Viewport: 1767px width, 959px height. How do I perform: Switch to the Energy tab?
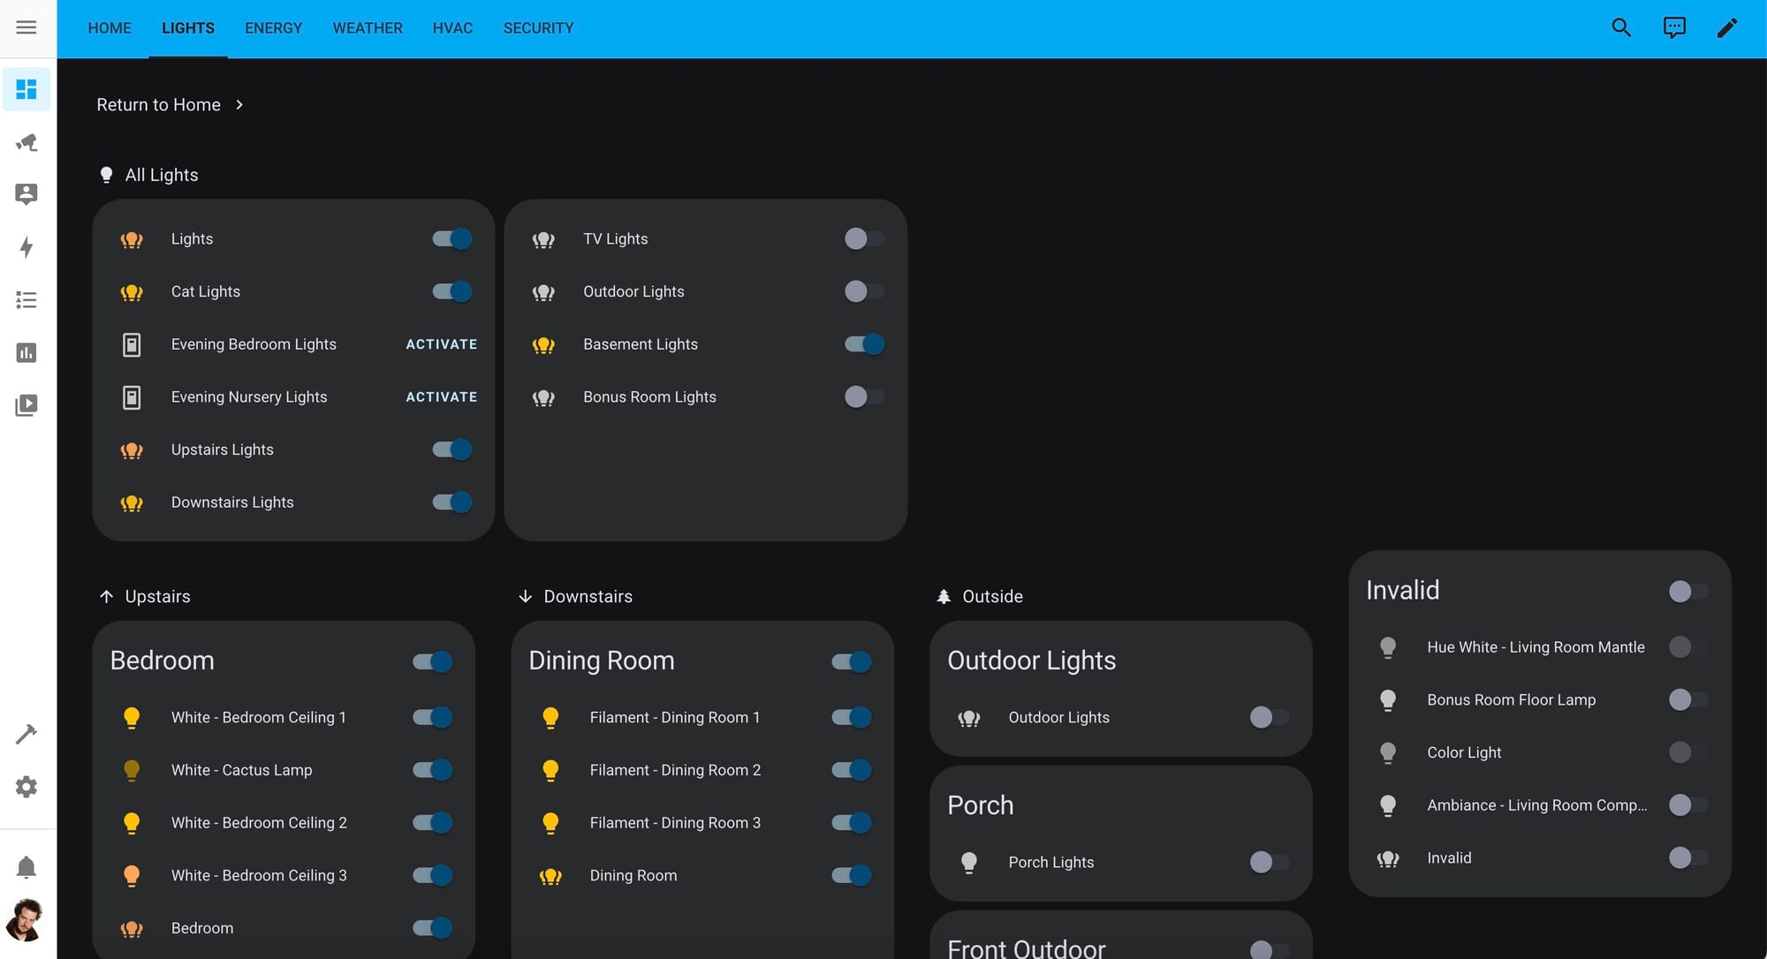[x=273, y=28]
